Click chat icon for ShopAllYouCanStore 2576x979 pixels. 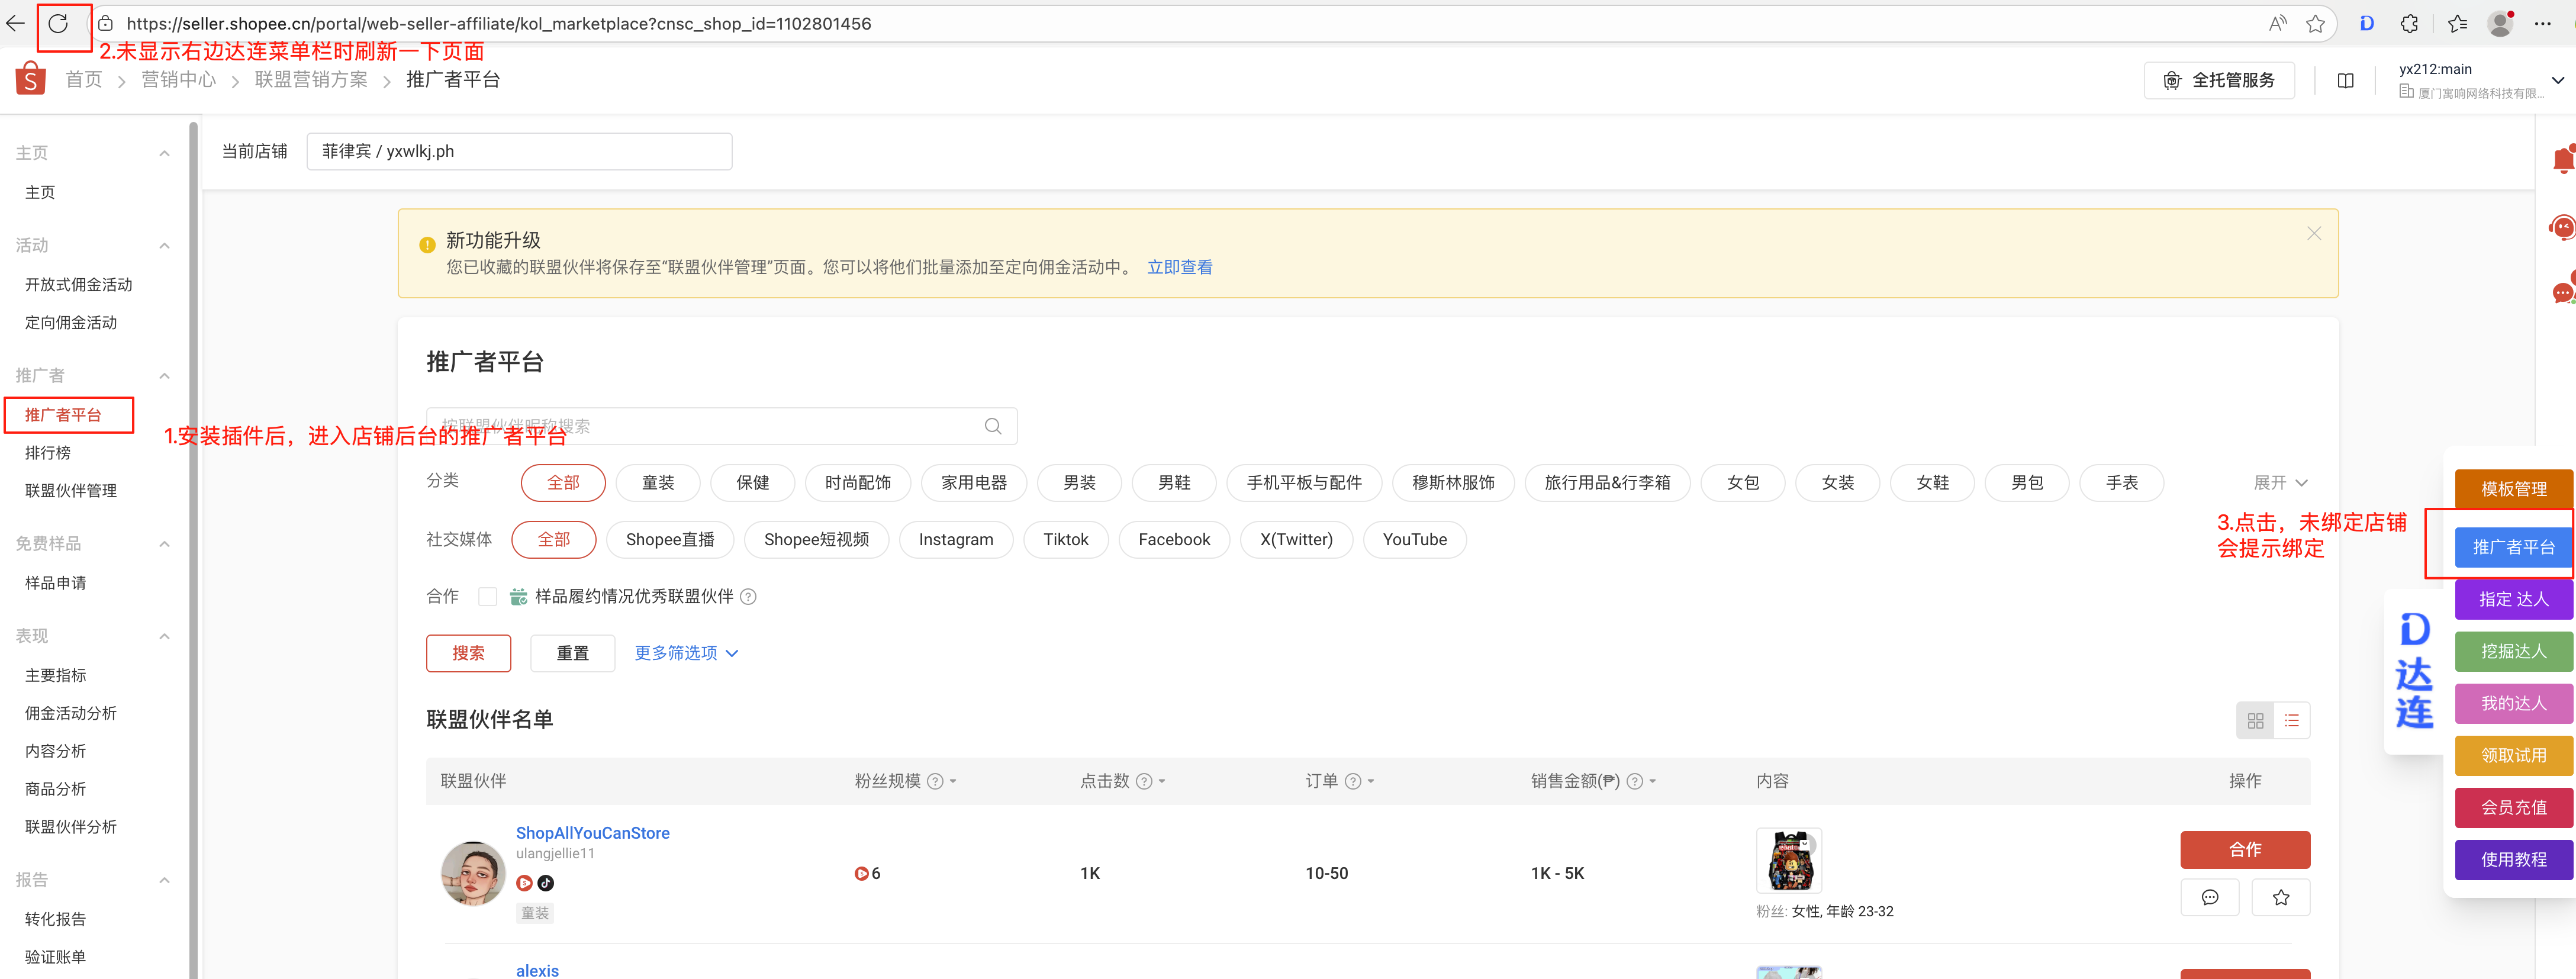(x=2209, y=897)
